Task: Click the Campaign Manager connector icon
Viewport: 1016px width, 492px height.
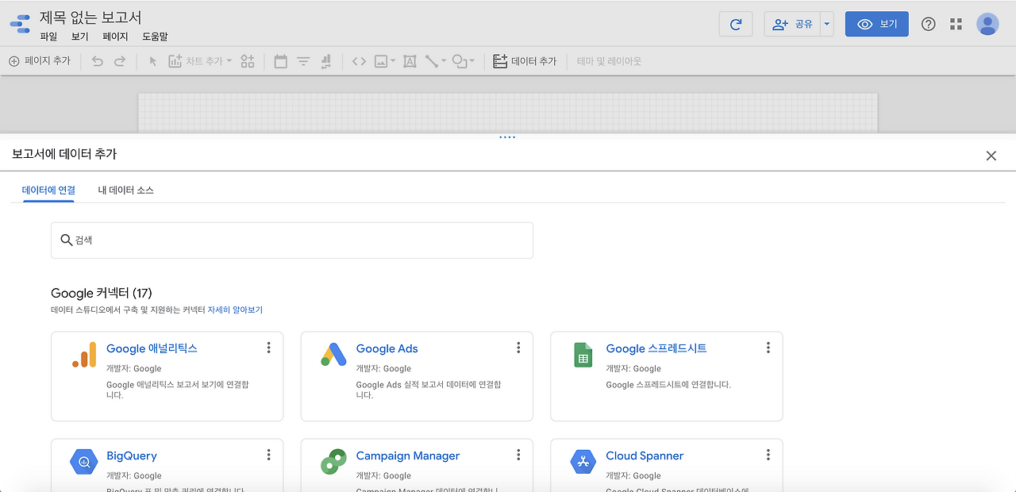Action: click(333, 461)
